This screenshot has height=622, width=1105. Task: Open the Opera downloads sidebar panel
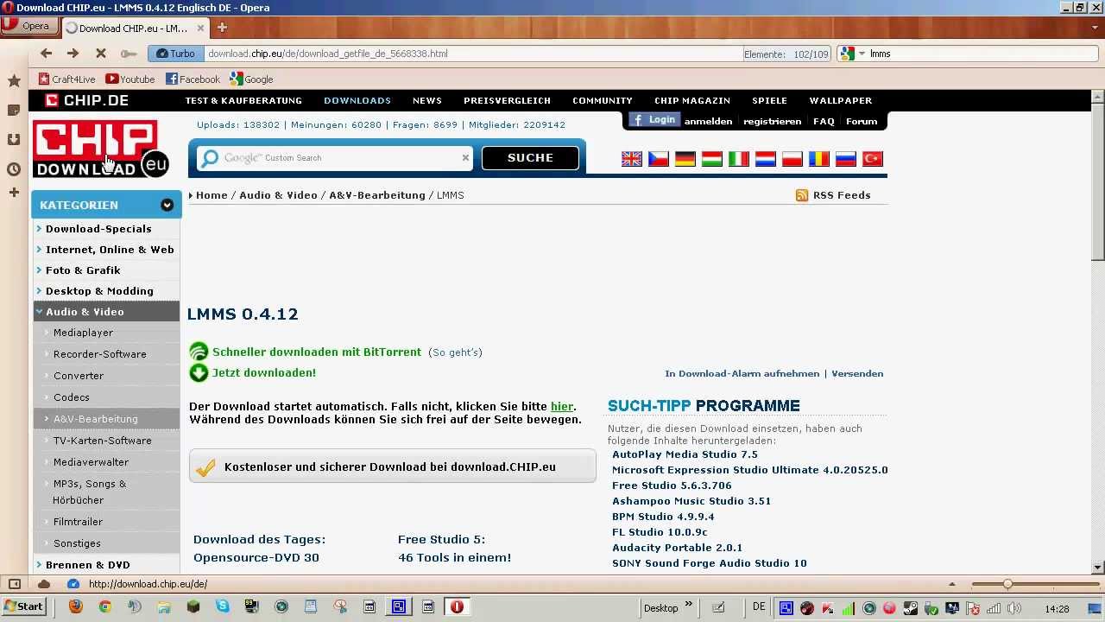14,139
